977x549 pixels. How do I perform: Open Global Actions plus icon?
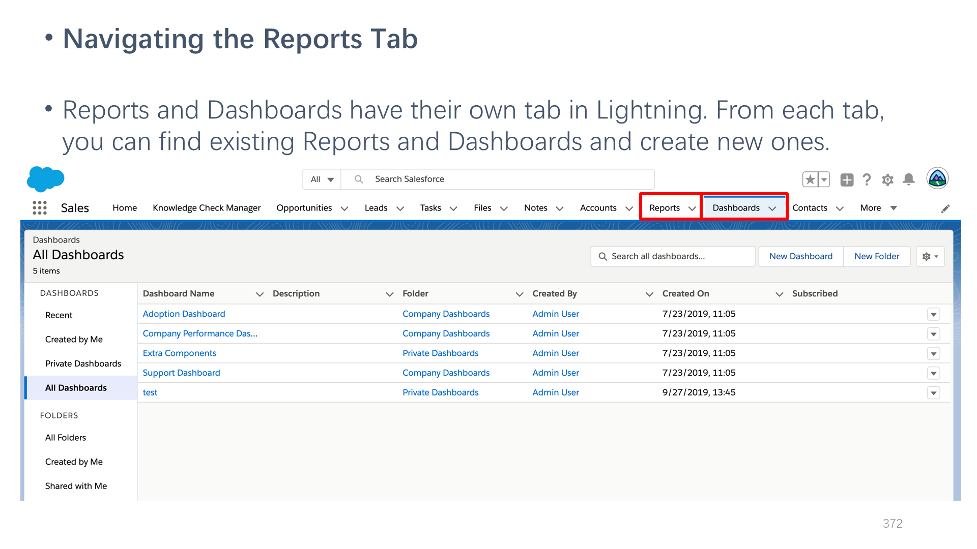[x=847, y=179]
